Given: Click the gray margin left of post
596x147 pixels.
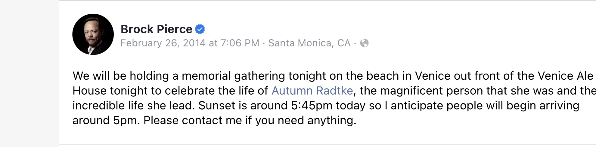Looking at the screenshot, I should coord(29,73).
